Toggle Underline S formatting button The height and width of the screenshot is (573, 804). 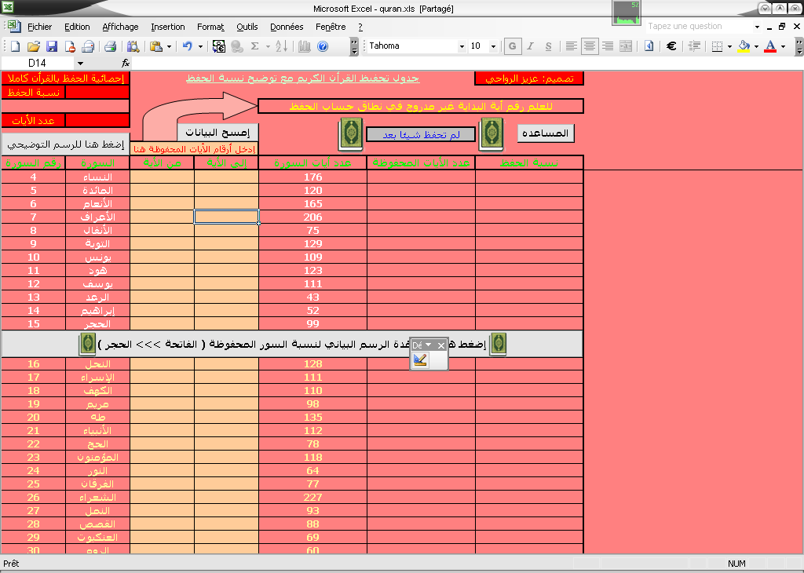click(x=548, y=46)
